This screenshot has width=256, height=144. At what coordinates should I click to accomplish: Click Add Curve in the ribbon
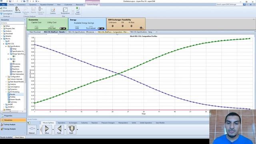point(78,11)
